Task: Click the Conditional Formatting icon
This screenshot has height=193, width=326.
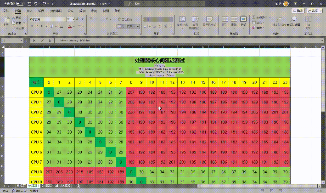Action: (182, 21)
